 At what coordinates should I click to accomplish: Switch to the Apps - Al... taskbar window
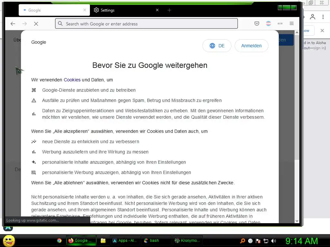(x=125, y=241)
